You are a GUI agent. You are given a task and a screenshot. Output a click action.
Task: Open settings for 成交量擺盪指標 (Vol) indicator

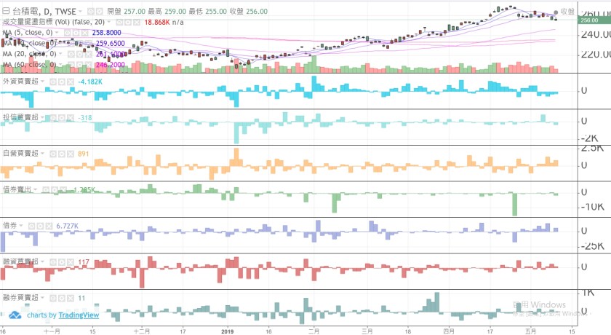128,23
